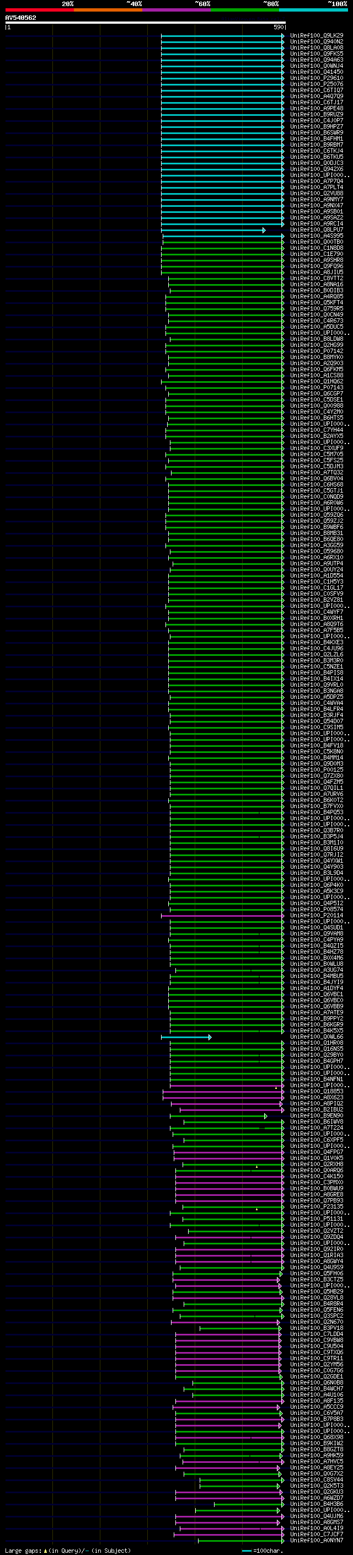Viewport: 353px width, 1555px height.
Task: Click label UniRef100_A5CCC9
Action: (317, 1407)
